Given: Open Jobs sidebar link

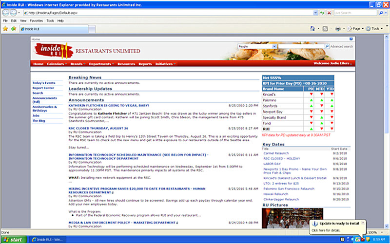Looking at the screenshot, I should coord(36,115).
